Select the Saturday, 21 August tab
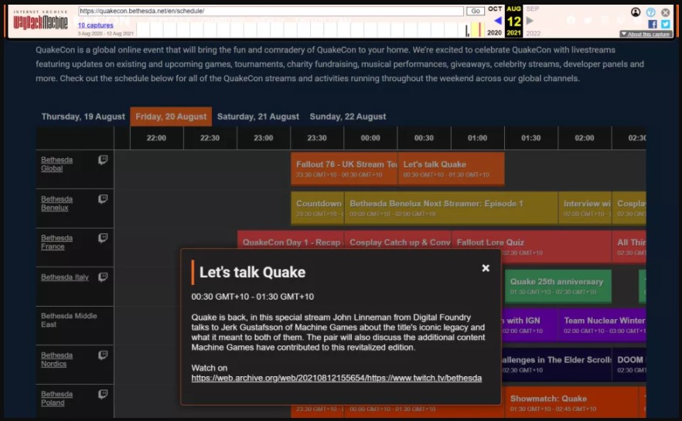The image size is (682, 421). pos(257,117)
